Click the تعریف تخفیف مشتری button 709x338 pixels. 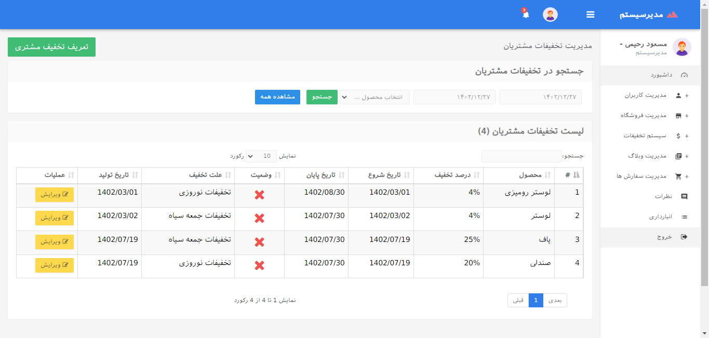coord(51,47)
